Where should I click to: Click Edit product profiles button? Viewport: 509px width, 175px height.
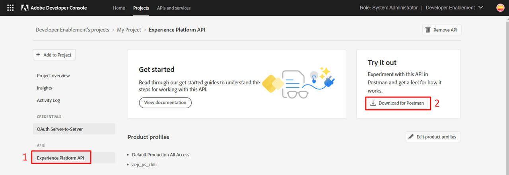(x=433, y=137)
